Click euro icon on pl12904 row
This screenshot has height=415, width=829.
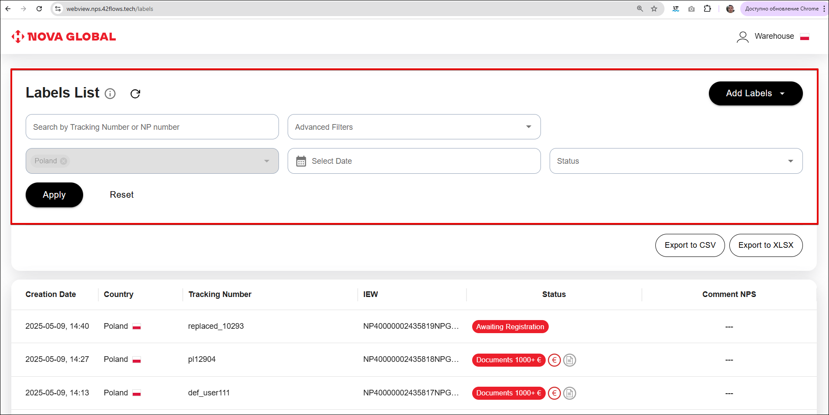(x=554, y=360)
